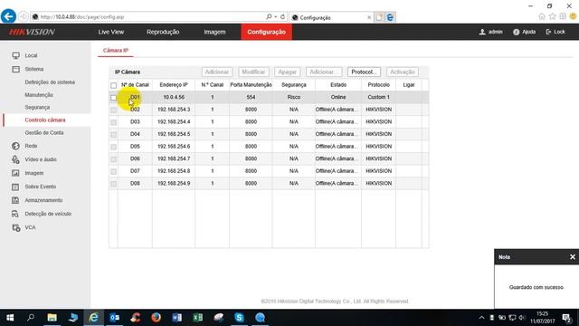Open Definições do sistema submenu

(50, 82)
